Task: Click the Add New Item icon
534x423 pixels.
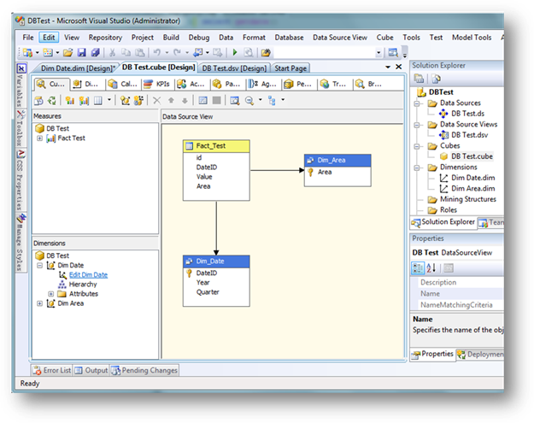Action: pos(48,52)
